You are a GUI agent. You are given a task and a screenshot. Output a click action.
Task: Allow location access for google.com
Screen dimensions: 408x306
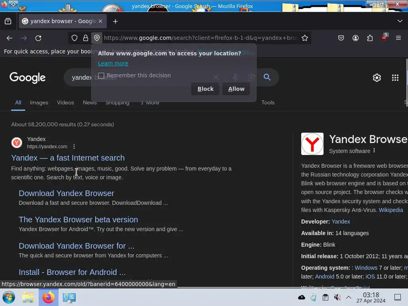[236, 89]
